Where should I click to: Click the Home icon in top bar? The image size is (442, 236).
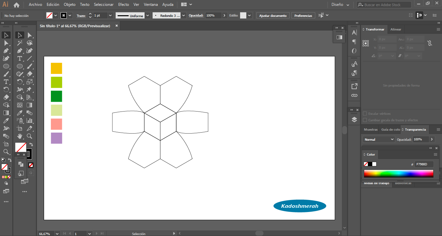point(17,5)
